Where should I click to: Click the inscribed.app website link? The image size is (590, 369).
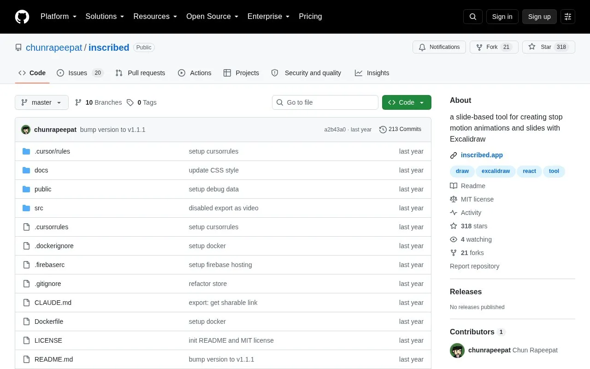tap(482, 155)
